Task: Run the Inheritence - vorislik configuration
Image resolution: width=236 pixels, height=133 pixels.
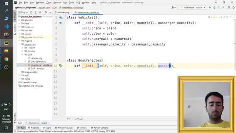Action: (x=210, y=7)
